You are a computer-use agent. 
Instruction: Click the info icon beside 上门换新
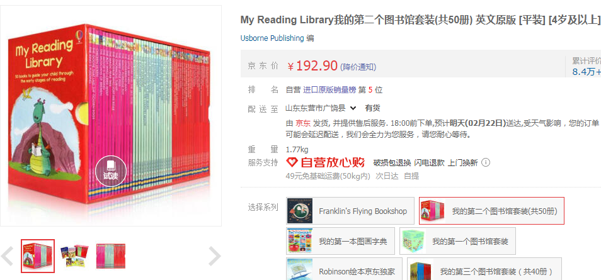[x=486, y=162]
